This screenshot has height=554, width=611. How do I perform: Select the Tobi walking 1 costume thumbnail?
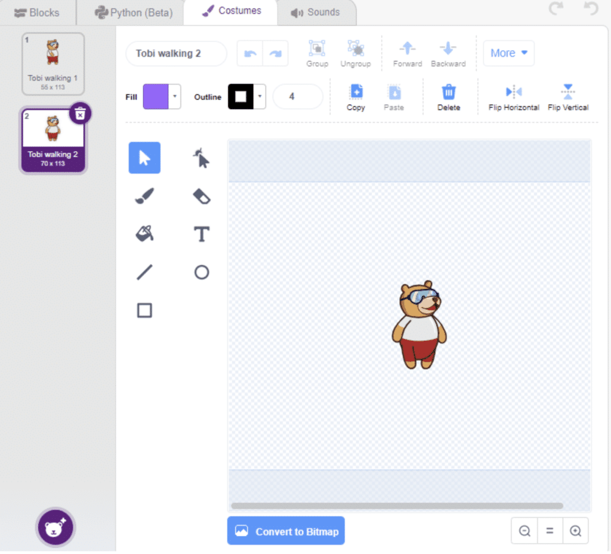[53, 64]
